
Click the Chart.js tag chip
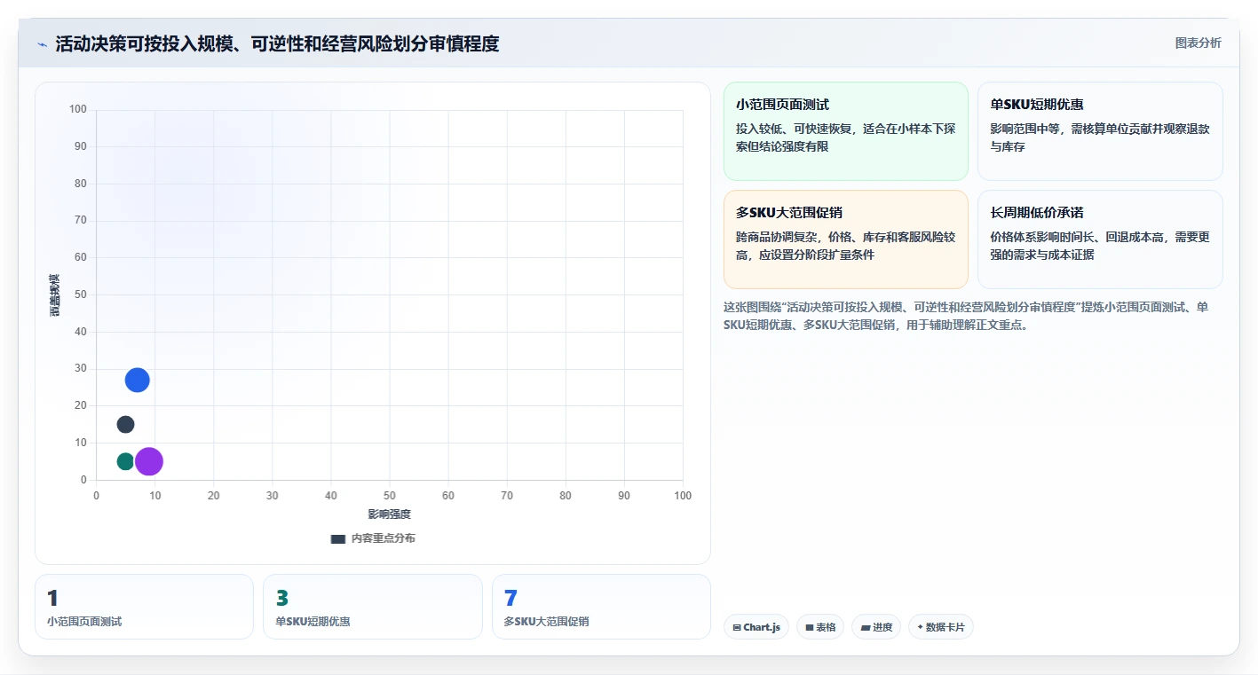click(x=756, y=627)
